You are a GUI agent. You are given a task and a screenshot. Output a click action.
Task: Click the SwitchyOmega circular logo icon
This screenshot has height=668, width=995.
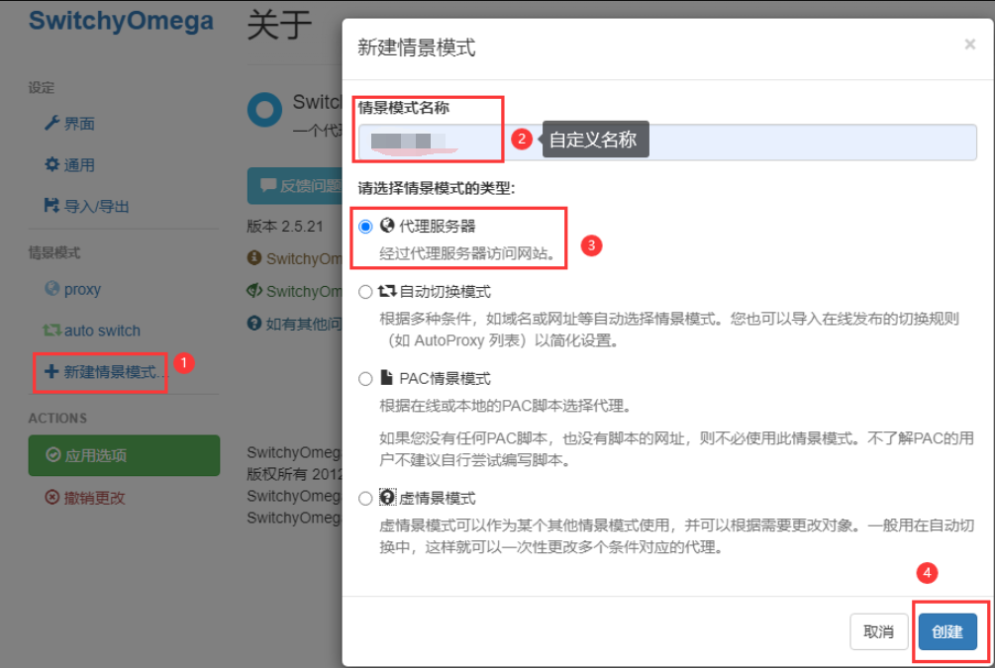[265, 111]
